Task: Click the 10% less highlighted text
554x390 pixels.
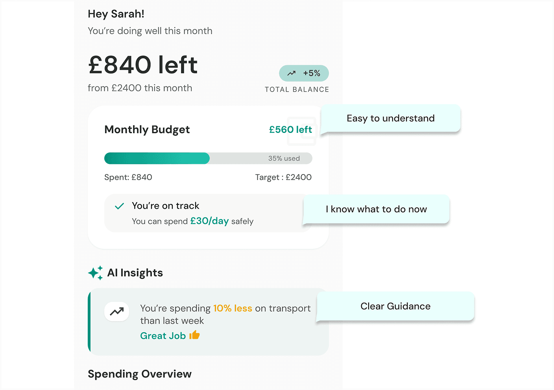Action: coord(233,308)
